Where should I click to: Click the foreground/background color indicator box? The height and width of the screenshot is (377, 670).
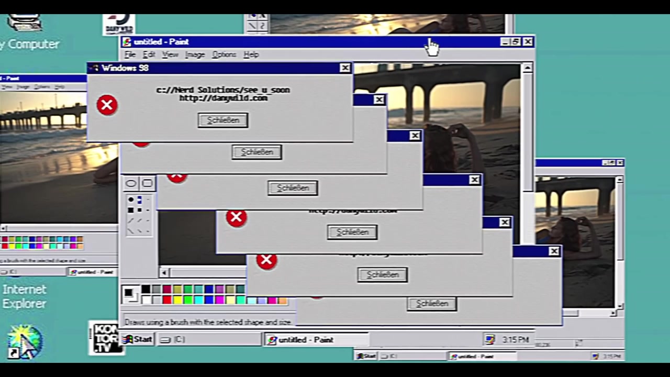tap(130, 295)
